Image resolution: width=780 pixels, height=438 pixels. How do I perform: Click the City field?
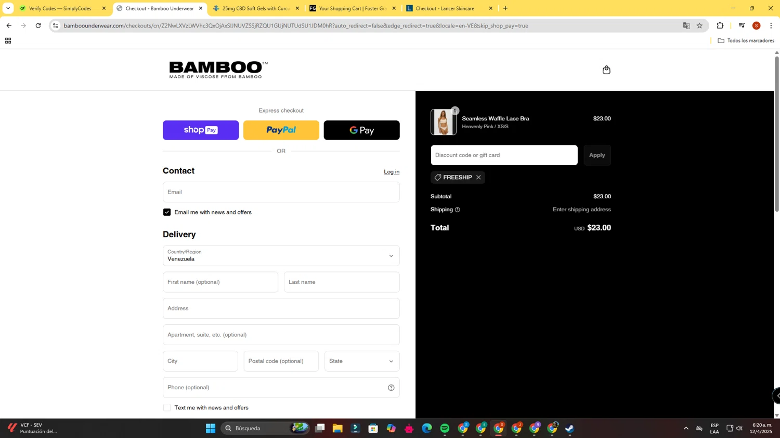coord(200,361)
